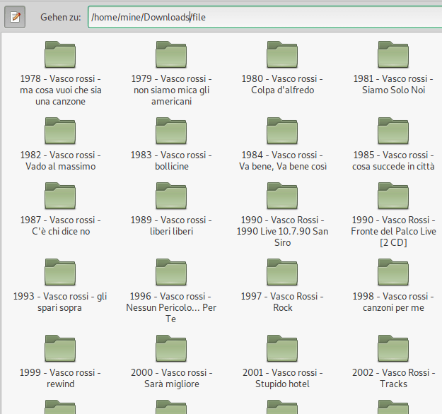Click label '1997 - Vasco Rossi - Rock'
Viewport: 442px width, 414px height.
pos(282,302)
